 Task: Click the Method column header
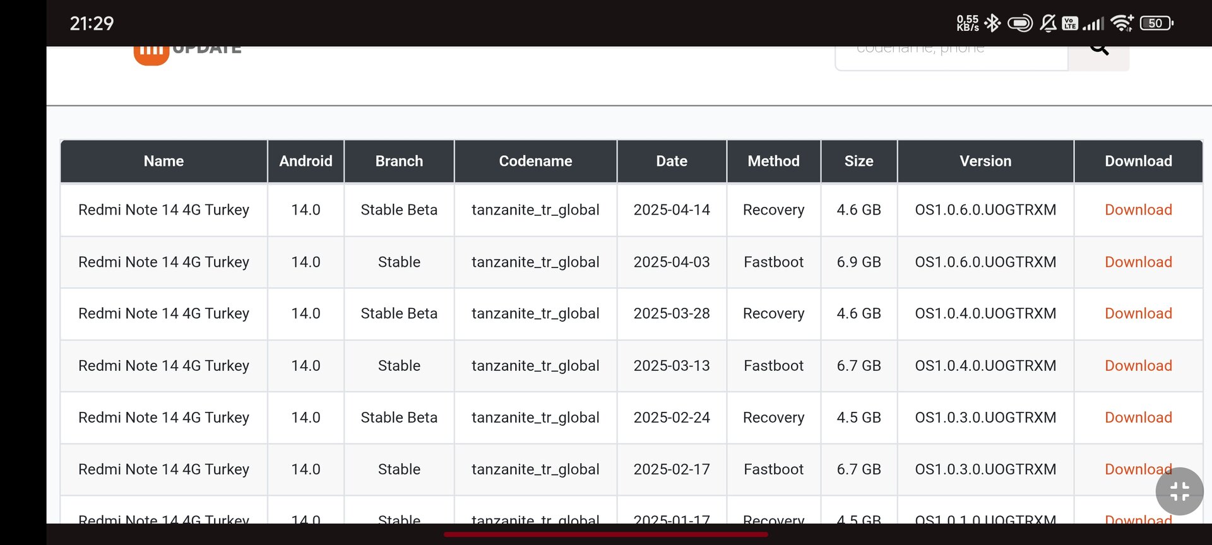[x=774, y=161]
